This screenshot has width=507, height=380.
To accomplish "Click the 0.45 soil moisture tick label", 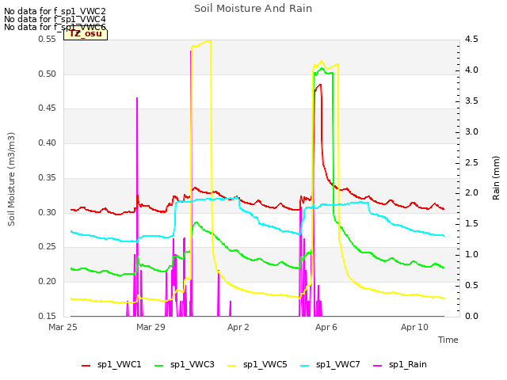I will click(x=47, y=108).
